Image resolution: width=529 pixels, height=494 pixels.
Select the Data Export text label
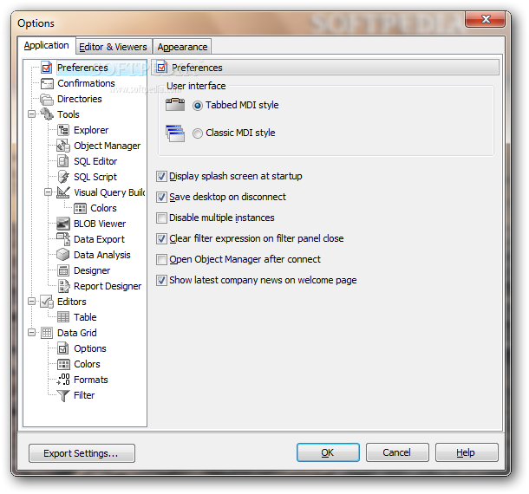(x=99, y=239)
